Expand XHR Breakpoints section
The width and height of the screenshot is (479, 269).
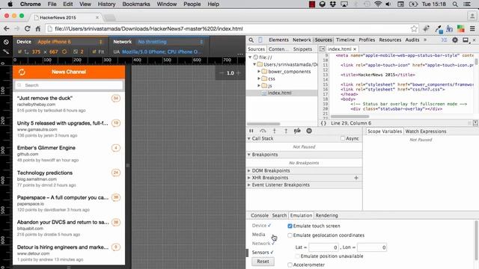point(249,178)
